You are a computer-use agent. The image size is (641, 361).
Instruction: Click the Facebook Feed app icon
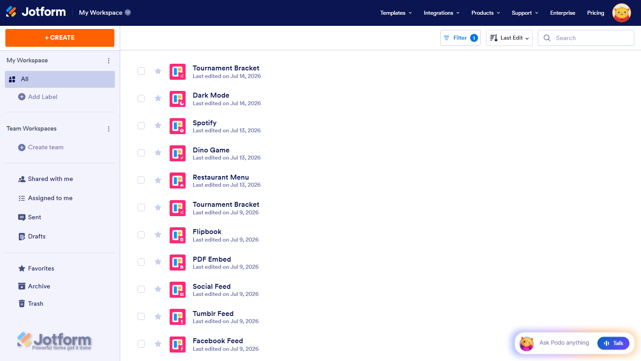coord(178,344)
